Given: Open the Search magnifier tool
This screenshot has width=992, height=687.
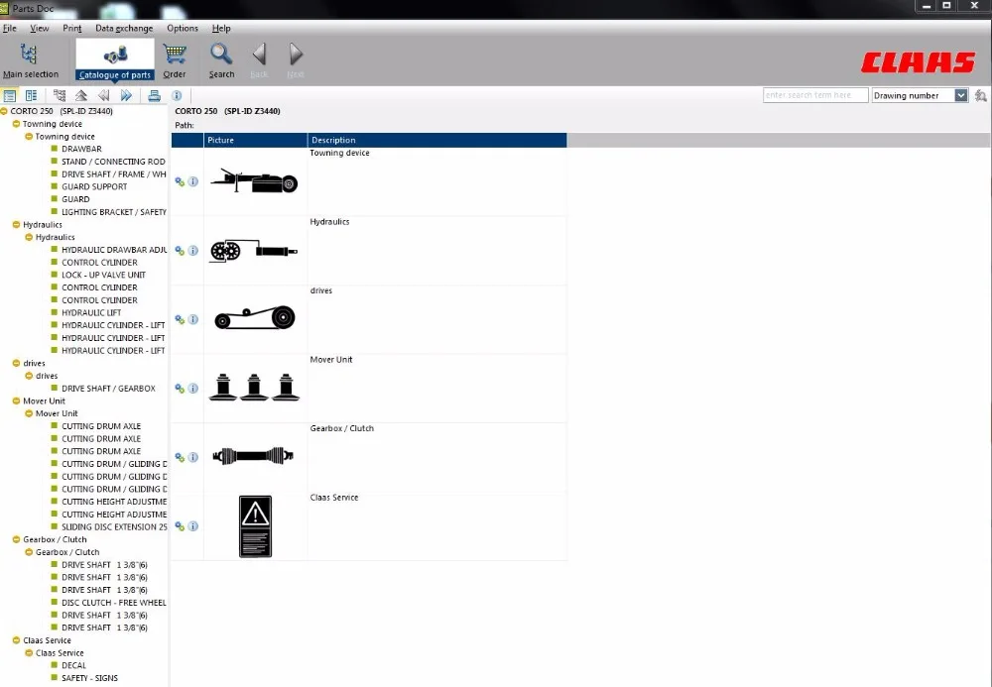Looking at the screenshot, I should coord(221,60).
